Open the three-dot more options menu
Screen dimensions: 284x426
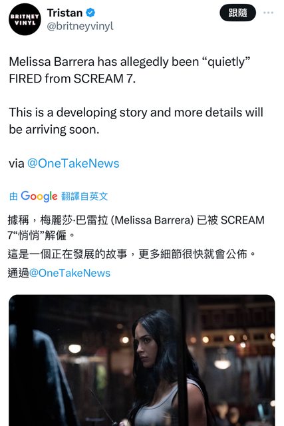(268, 13)
